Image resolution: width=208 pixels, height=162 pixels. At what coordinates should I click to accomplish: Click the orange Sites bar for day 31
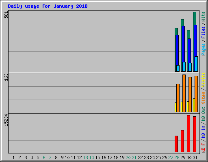click(196, 94)
